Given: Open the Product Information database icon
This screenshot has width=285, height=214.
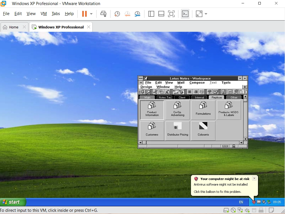Looking at the screenshot, I should 152,110.
